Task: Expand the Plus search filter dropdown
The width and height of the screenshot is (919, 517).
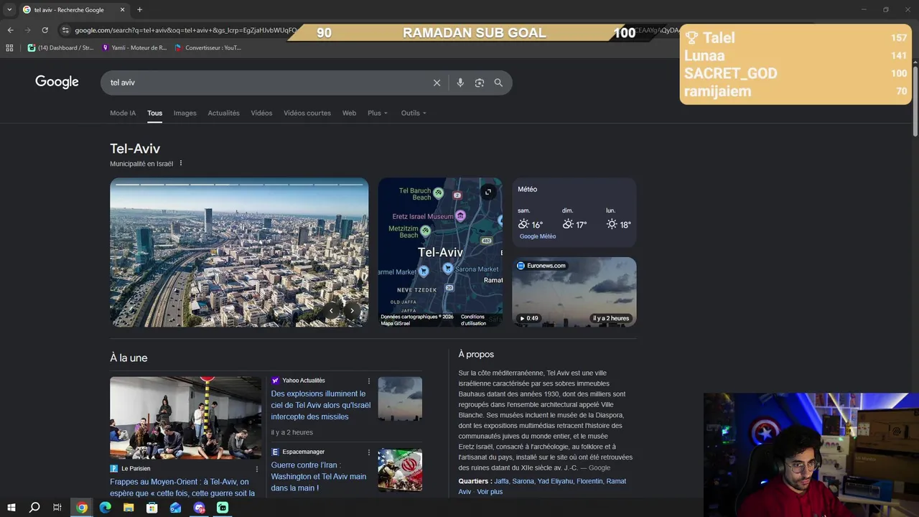Action: point(378,113)
